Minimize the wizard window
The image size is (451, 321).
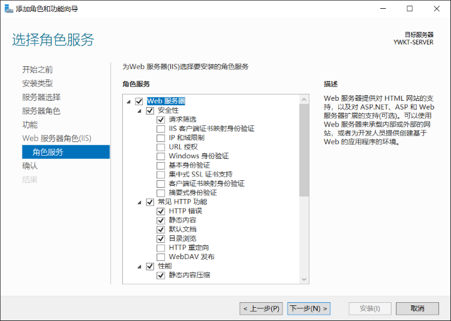[x=383, y=9]
